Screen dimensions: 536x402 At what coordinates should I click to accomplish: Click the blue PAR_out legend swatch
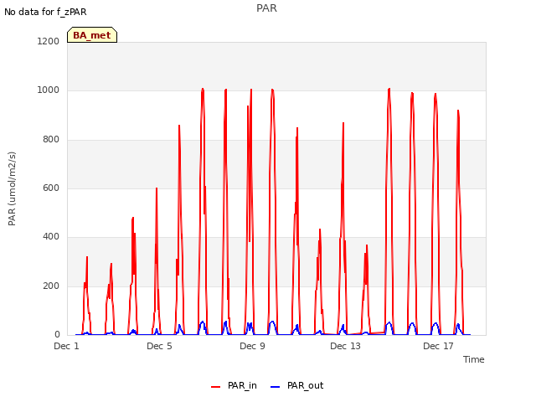(276, 387)
